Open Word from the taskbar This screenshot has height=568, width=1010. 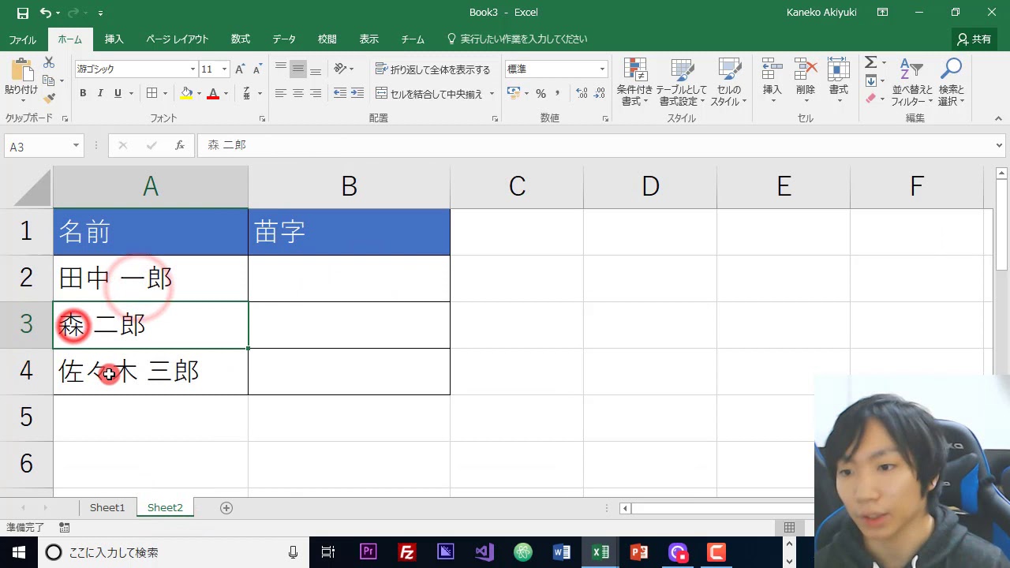(x=562, y=552)
